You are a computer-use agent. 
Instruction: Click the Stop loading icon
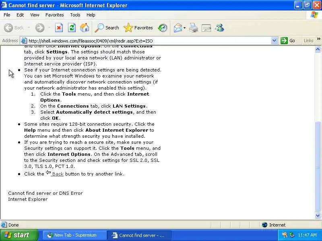(59, 28)
